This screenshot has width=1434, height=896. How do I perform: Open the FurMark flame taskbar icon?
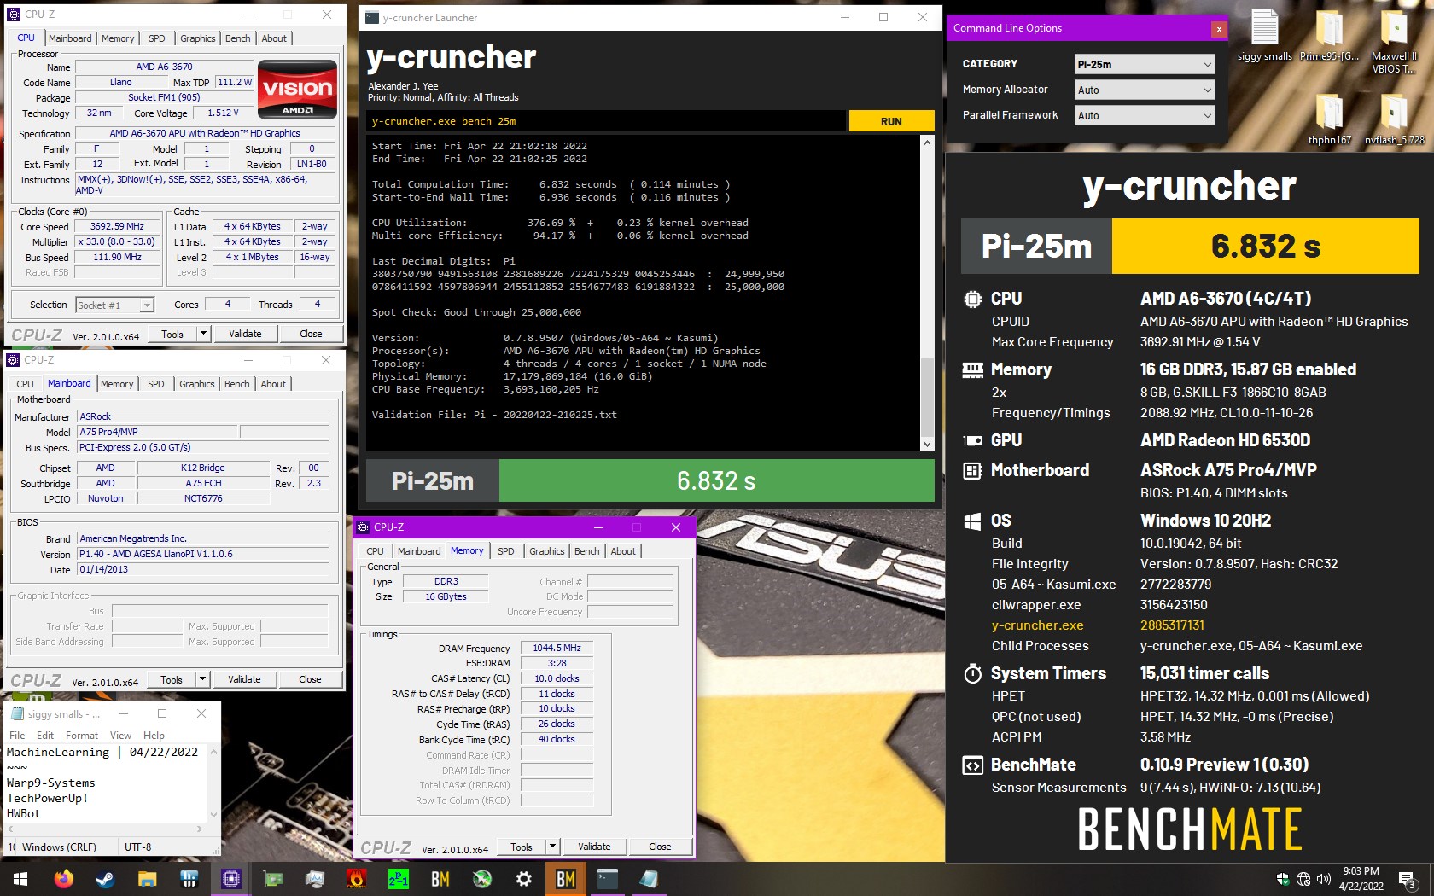pos(357,878)
